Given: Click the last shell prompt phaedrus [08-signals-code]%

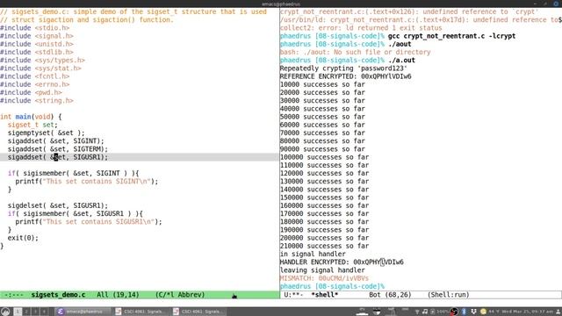Looking at the screenshot, I should [332, 286].
